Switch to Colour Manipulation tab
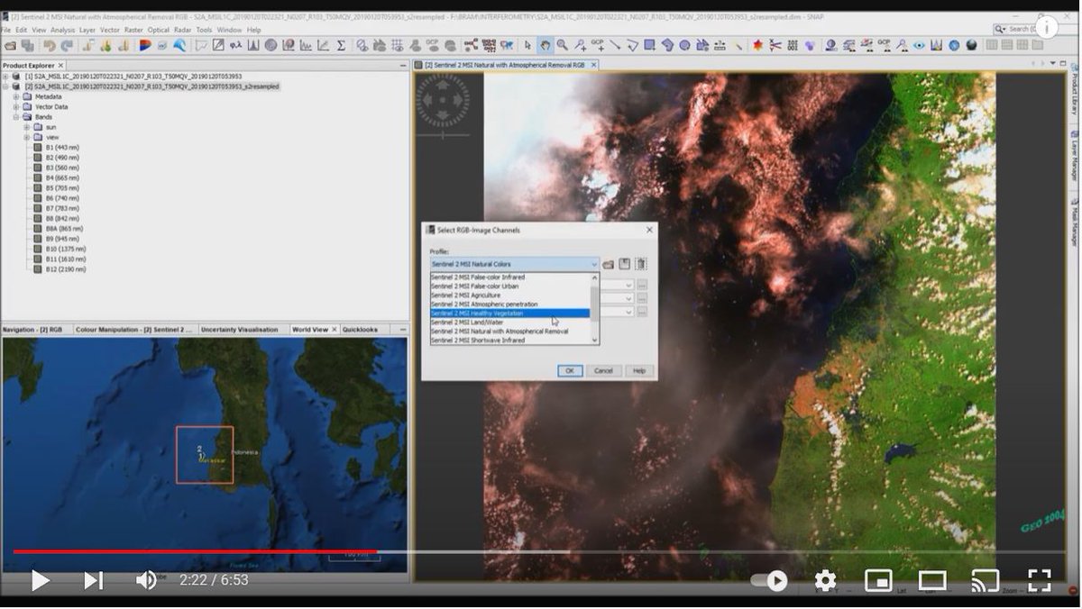The height and width of the screenshot is (609, 1082). coord(133,330)
